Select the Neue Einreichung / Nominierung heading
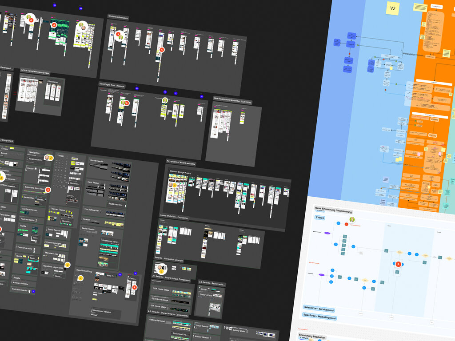This screenshot has width=455, height=341. [x=333, y=210]
